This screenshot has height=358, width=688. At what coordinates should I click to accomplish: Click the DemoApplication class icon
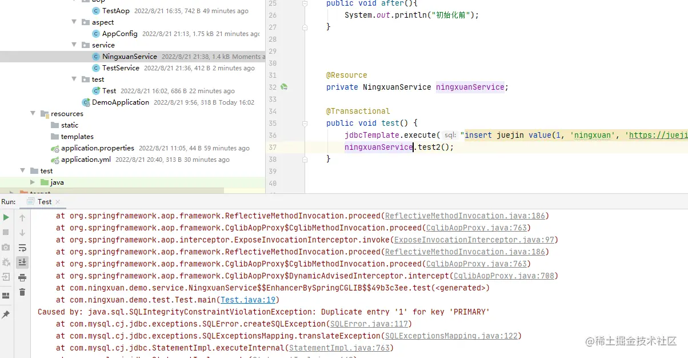(86, 102)
